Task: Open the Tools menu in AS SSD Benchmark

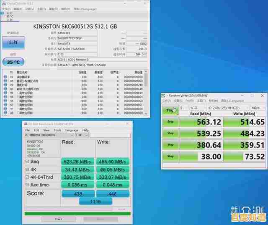Action: 57,130
